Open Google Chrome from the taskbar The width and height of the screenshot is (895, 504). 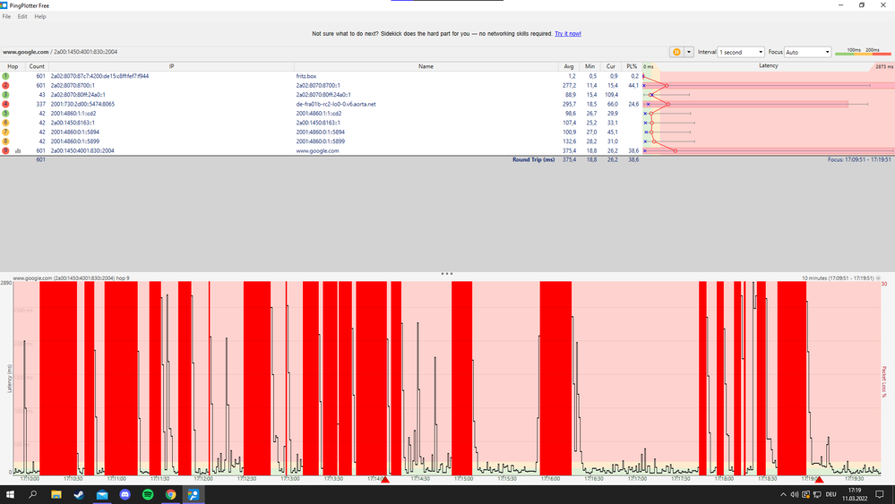(170, 494)
